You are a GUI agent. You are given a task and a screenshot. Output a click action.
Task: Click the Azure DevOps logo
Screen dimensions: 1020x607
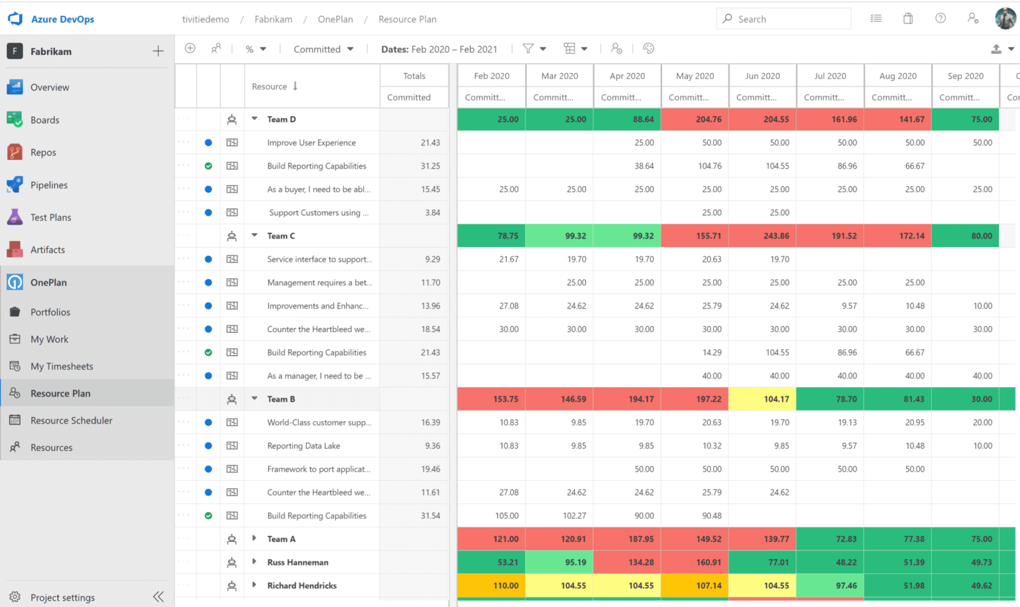click(15, 19)
